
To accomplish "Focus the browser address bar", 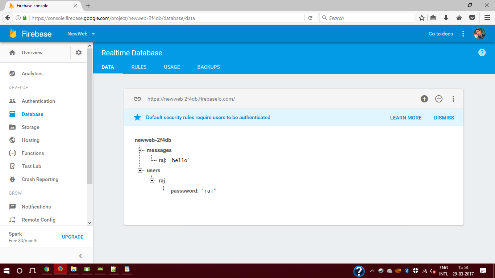I will click(167, 18).
